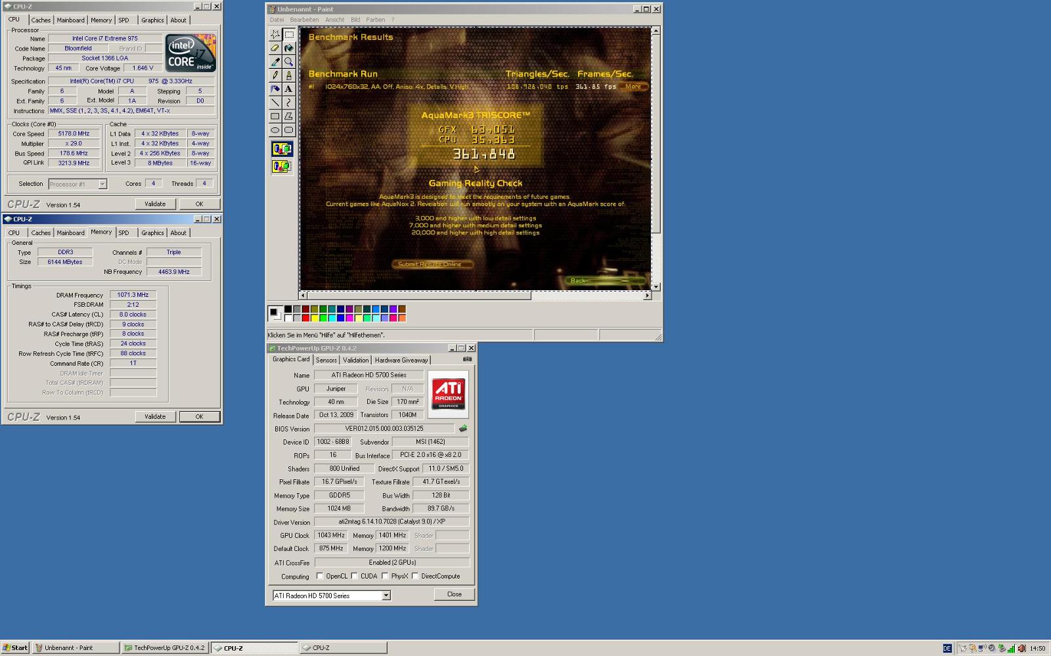Switch to Validation tab in GPU-Z
The width and height of the screenshot is (1051, 656).
356,360
